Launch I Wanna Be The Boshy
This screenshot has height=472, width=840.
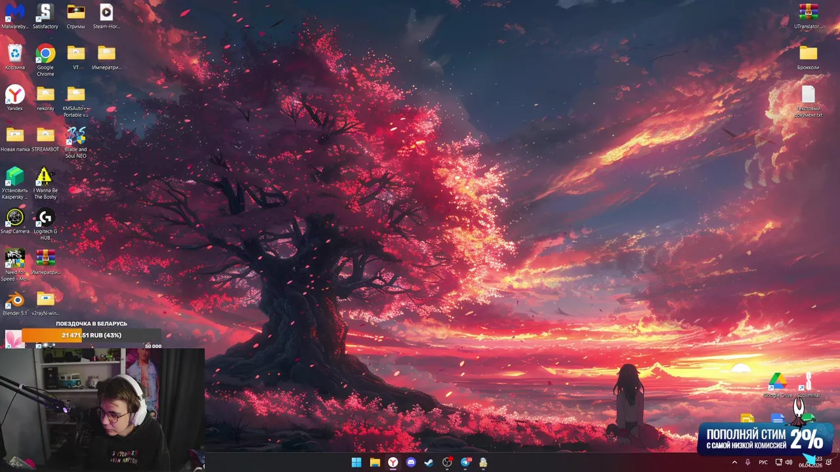point(45,183)
